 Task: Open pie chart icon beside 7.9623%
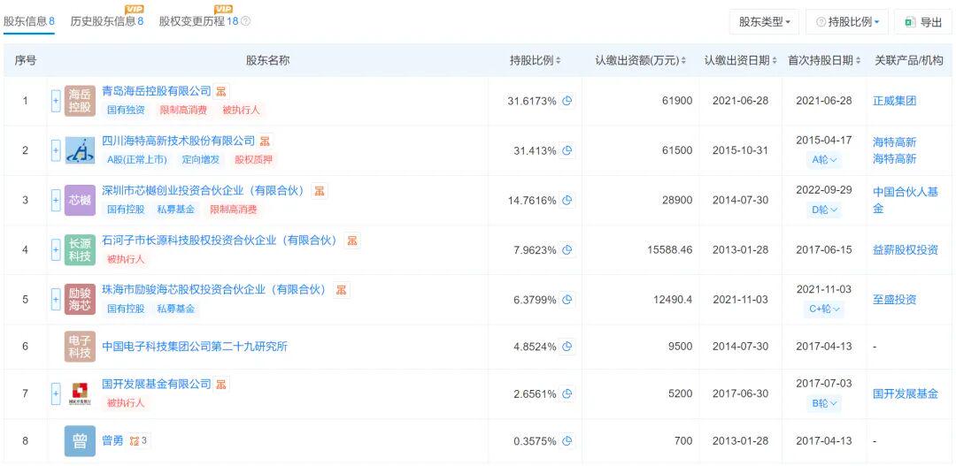pos(567,249)
